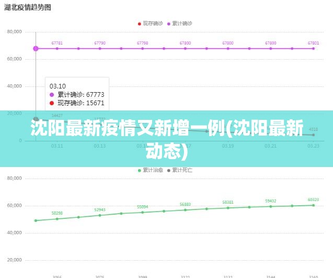Click the red 现存确诊 legend dot
This screenshot has width=333, height=278.
point(139,24)
